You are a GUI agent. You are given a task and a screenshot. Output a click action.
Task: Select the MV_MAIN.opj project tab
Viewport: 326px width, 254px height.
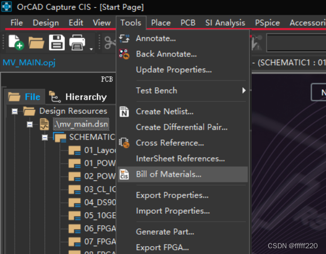click(29, 63)
